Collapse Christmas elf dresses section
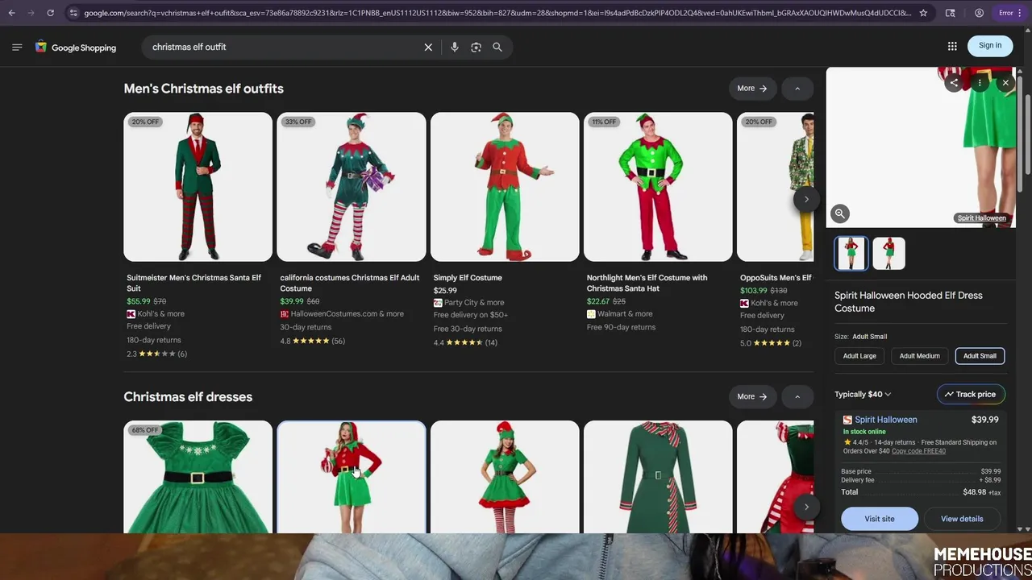 (797, 396)
